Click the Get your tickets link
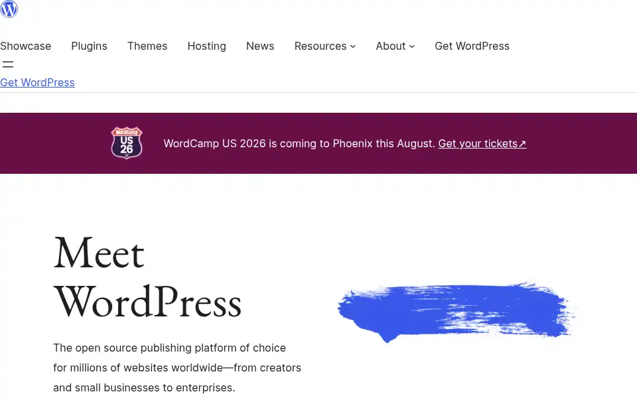Image resolution: width=637 pixels, height=398 pixels. pyautogui.click(x=482, y=143)
